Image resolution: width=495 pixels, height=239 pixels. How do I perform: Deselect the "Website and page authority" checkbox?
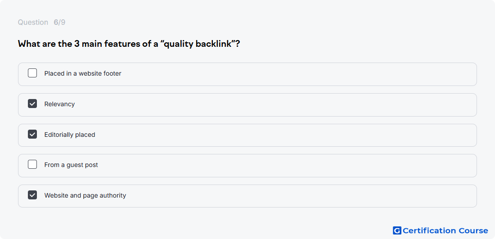pyautogui.click(x=32, y=195)
